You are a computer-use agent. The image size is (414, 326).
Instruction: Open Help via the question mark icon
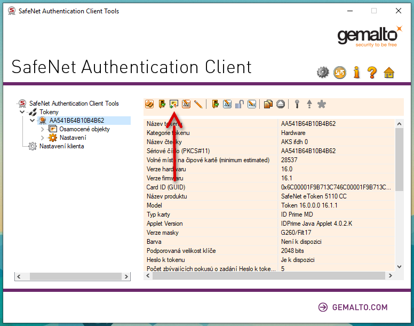(372, 73)
